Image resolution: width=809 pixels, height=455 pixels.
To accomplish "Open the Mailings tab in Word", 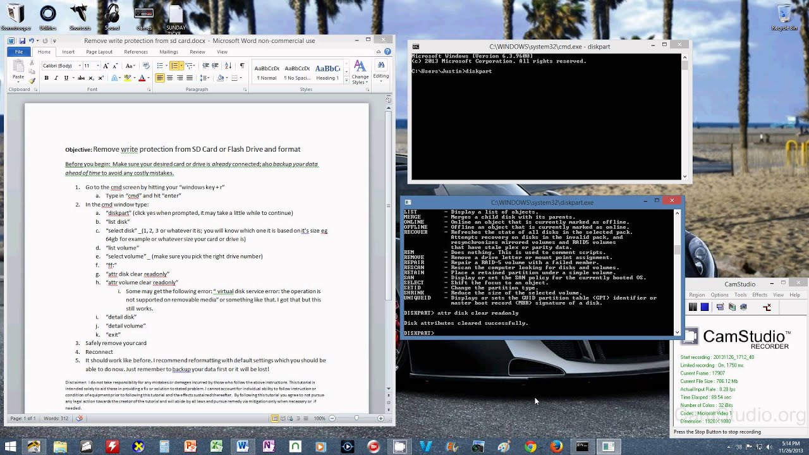I will pos(169,52).
